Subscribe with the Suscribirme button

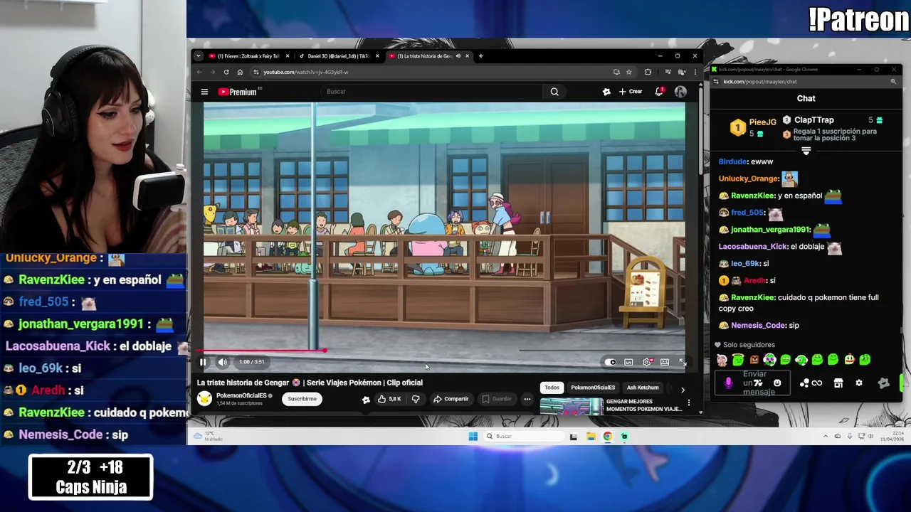(302, 399)
